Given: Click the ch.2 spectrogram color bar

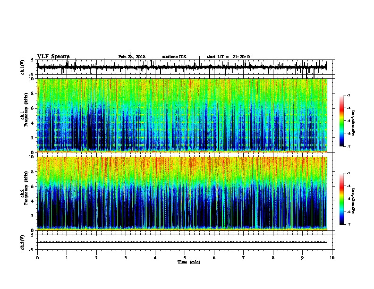Looking at the screenshot, I should (342, 199).
